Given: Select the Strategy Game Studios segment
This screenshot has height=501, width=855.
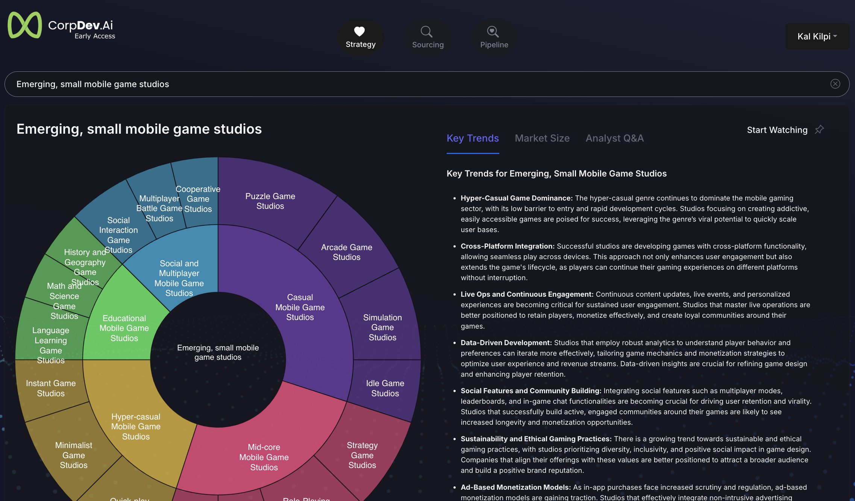Looking at the screenshot, I should point(362,455).
